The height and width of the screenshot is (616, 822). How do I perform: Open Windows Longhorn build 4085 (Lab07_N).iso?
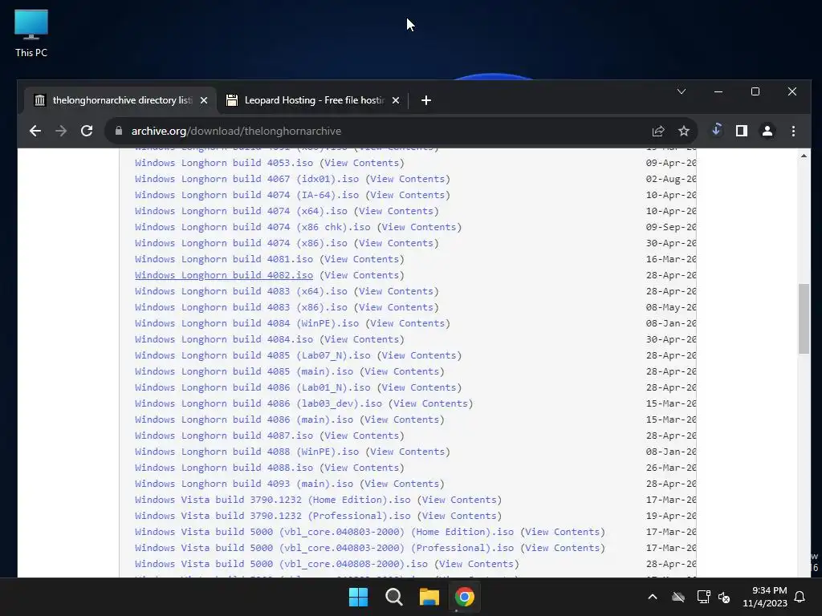(253, 355)
